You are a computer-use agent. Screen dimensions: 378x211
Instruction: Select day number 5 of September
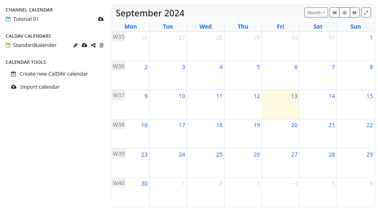pos(258,67)
